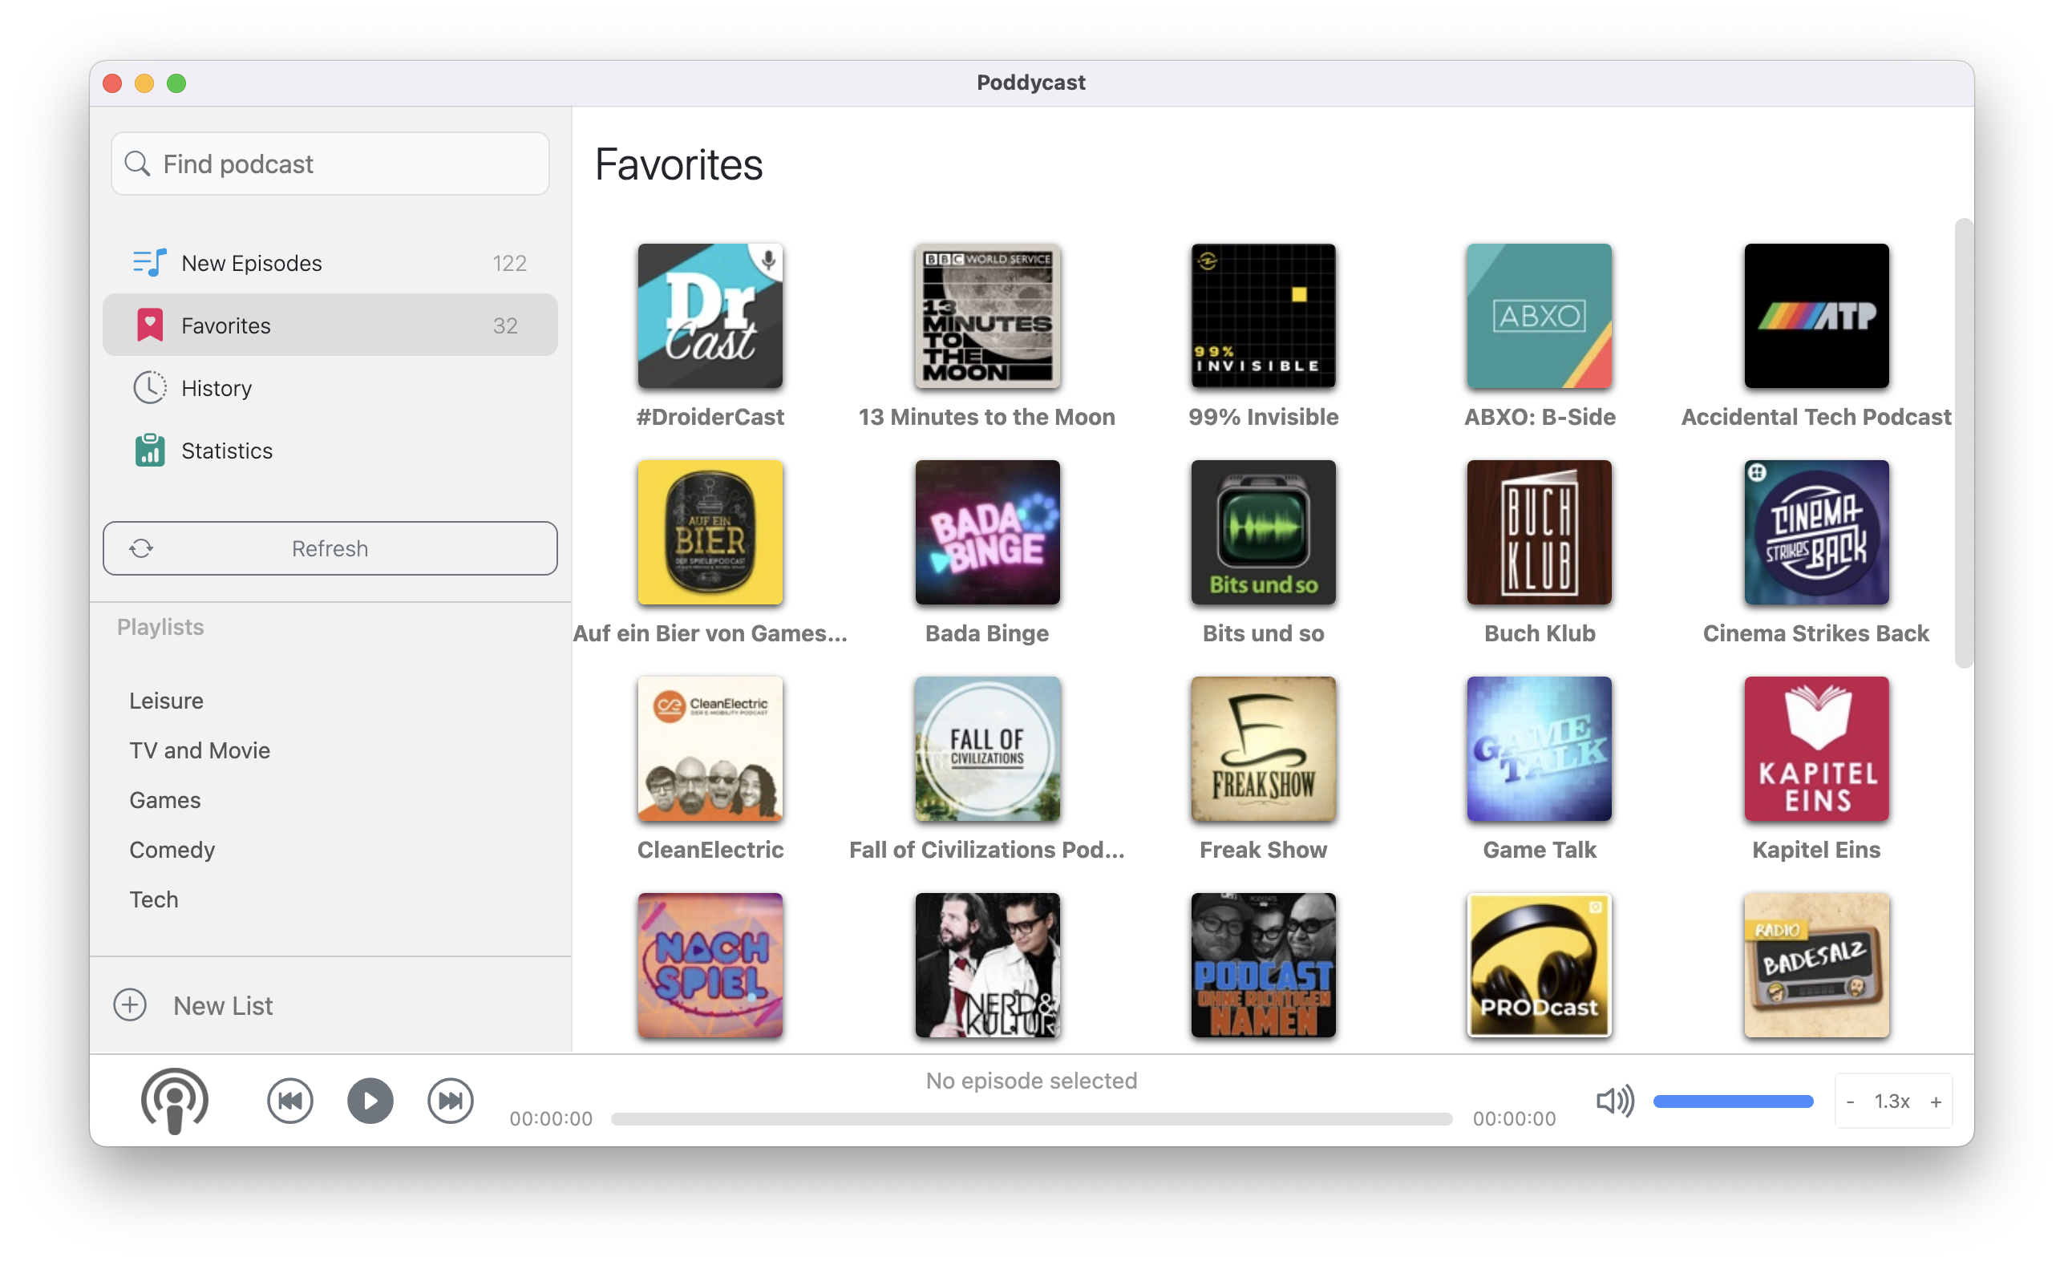Click the plus icon beside New List
Screen dimensions: 2064x1265
pyautogui.click(x=130, y=1004)
